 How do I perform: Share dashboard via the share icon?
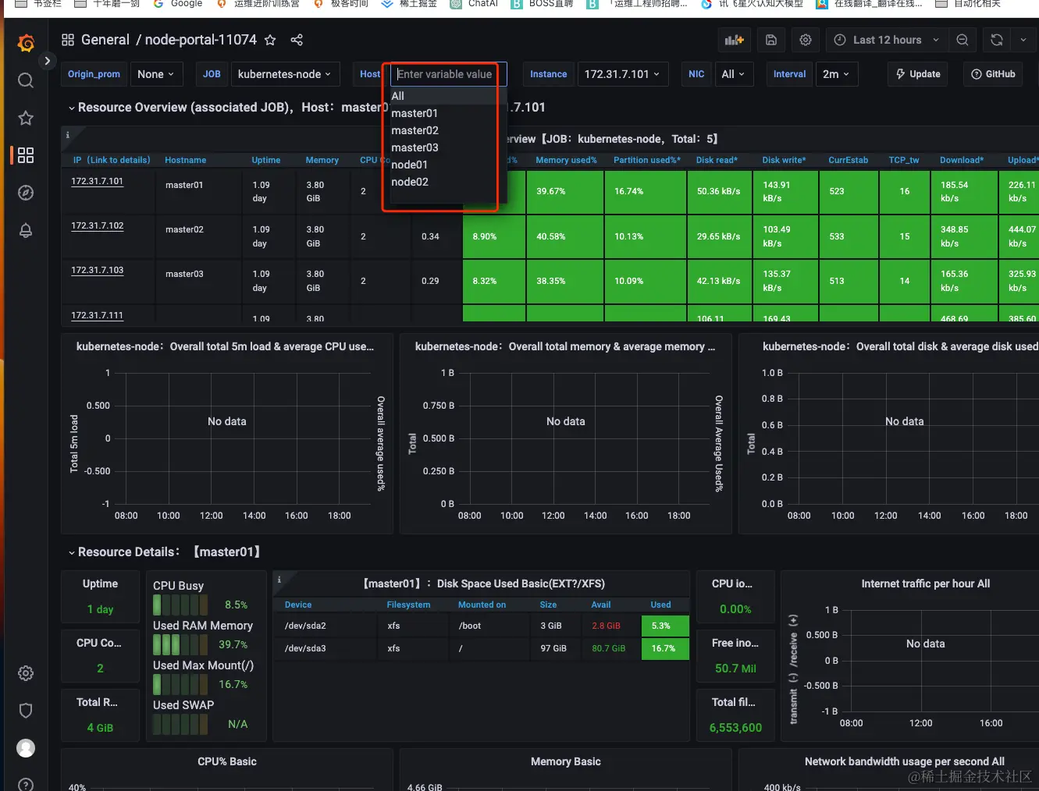point(297,40)
